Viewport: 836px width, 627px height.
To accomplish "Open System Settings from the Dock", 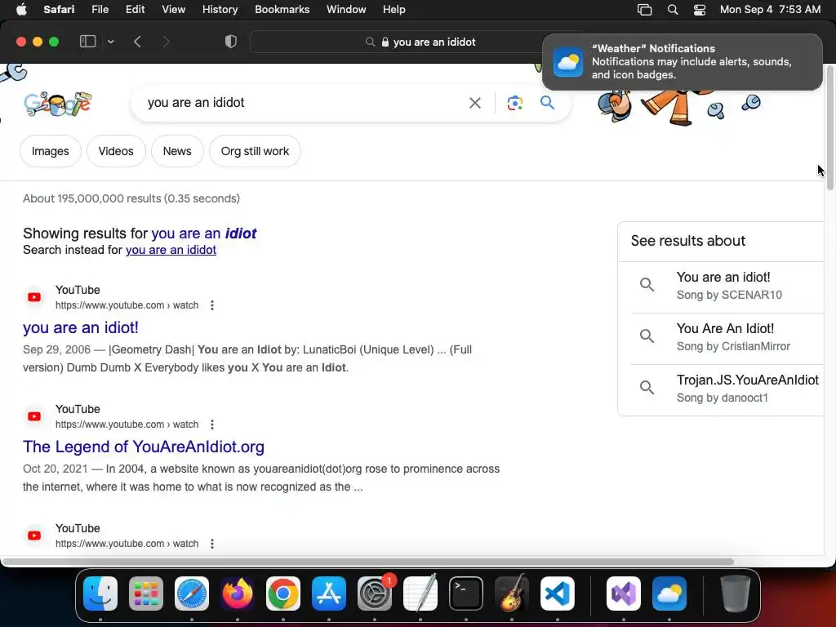I will pyautogui.click(x=375, y=594).
